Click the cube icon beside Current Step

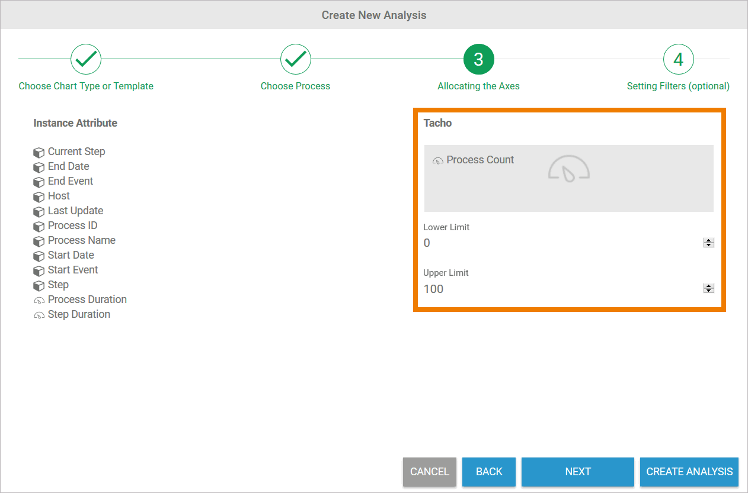click(x=39, y=152)
